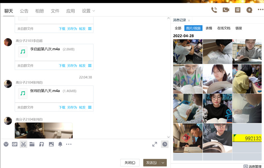Click the picture icon to send an image
Screen dimensions: 264x168
click(51, 144)
